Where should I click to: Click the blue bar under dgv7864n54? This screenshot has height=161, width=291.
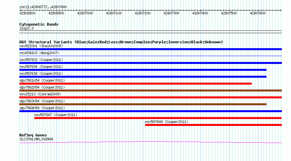pyautogui.click(x=150, y=111)
